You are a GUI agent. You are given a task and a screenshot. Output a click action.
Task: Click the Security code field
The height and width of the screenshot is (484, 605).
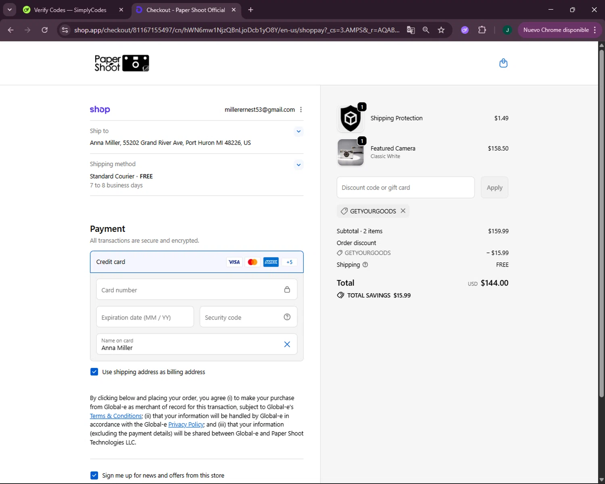pos(248,317)
